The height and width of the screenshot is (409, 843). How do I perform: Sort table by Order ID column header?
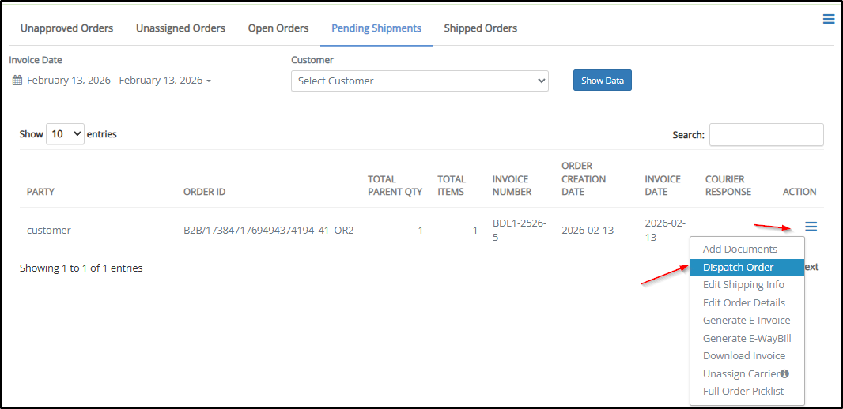tap(204, 192)
